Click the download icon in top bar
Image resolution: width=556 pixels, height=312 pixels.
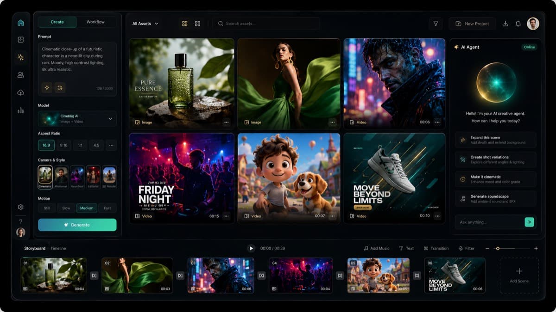pos(505,24)
